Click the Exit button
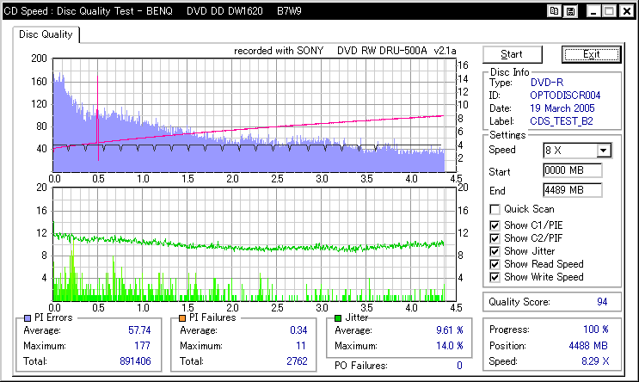Image resolution: width=639 pixels, height=382 pixels. pyautogui.click(x=592, y=54)
